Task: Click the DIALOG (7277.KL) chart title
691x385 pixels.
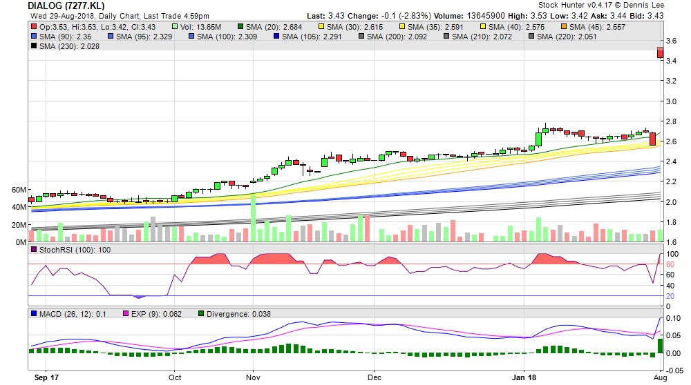Action: point(66,6)
